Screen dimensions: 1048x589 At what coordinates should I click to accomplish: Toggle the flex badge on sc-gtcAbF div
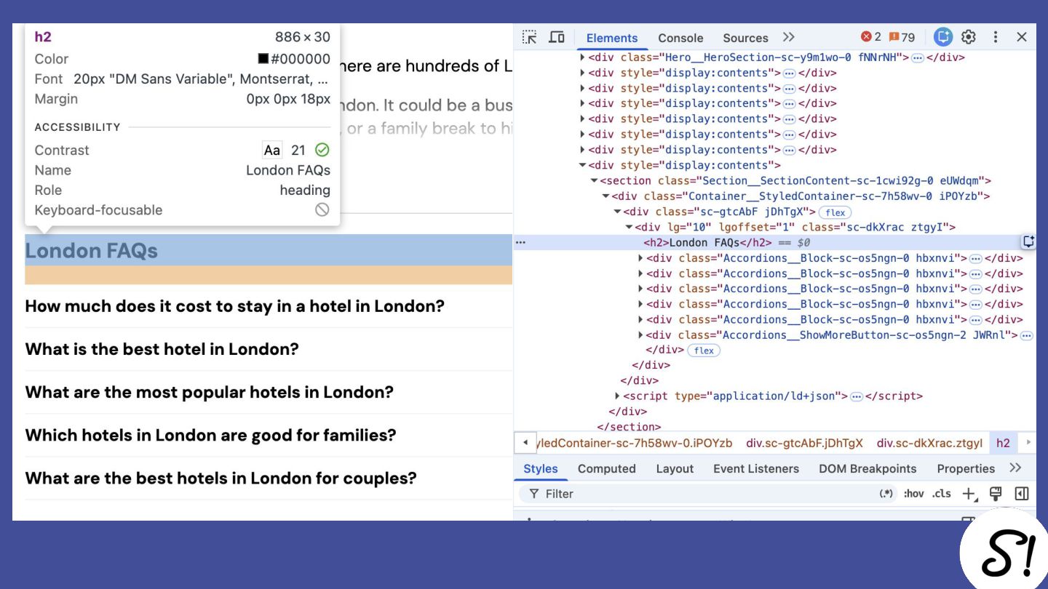835,212
